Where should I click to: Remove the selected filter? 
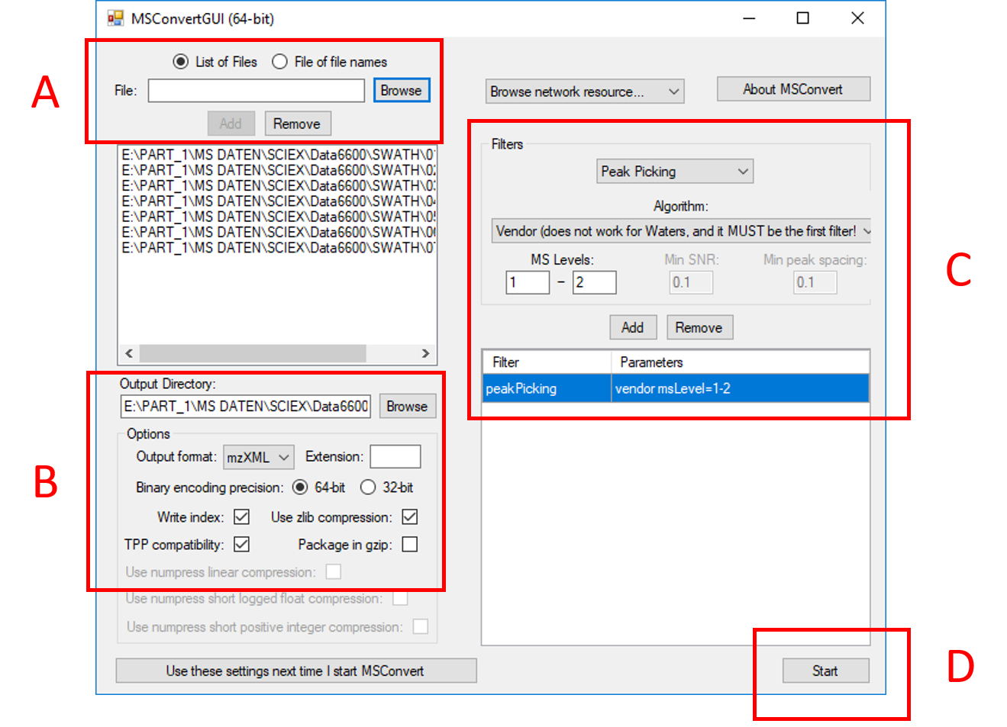[699, 328]
